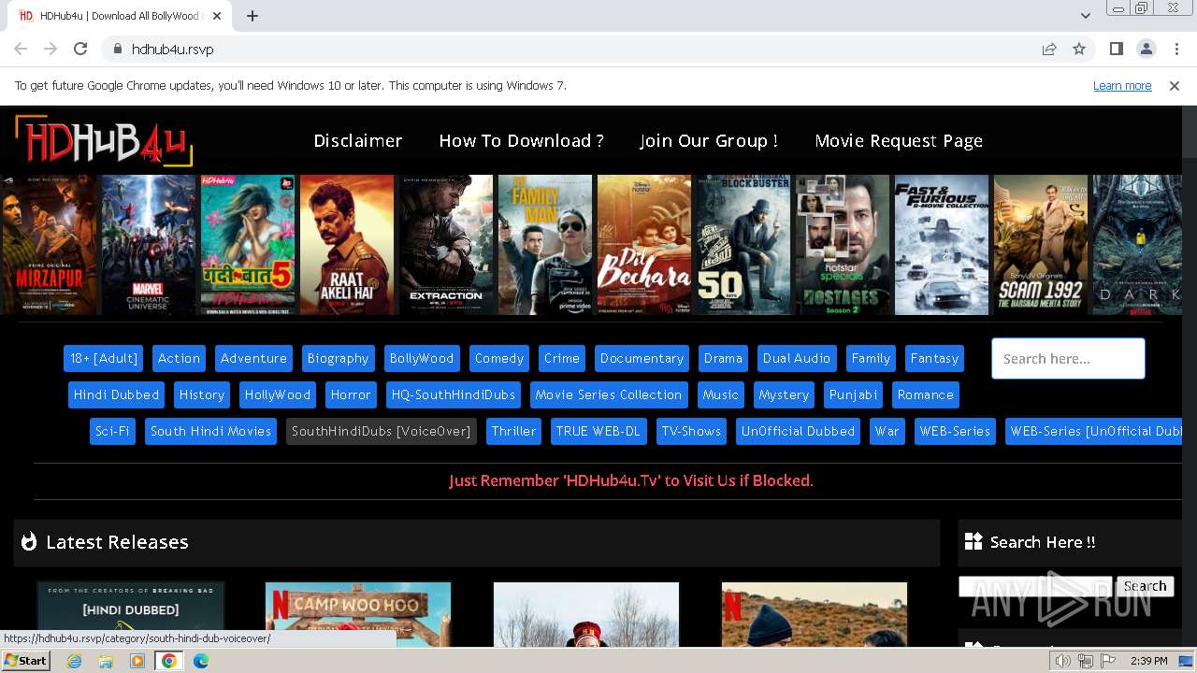Select the Punjabi category tag
Viewport: 1197px width, 673px height.
point(854,394)
